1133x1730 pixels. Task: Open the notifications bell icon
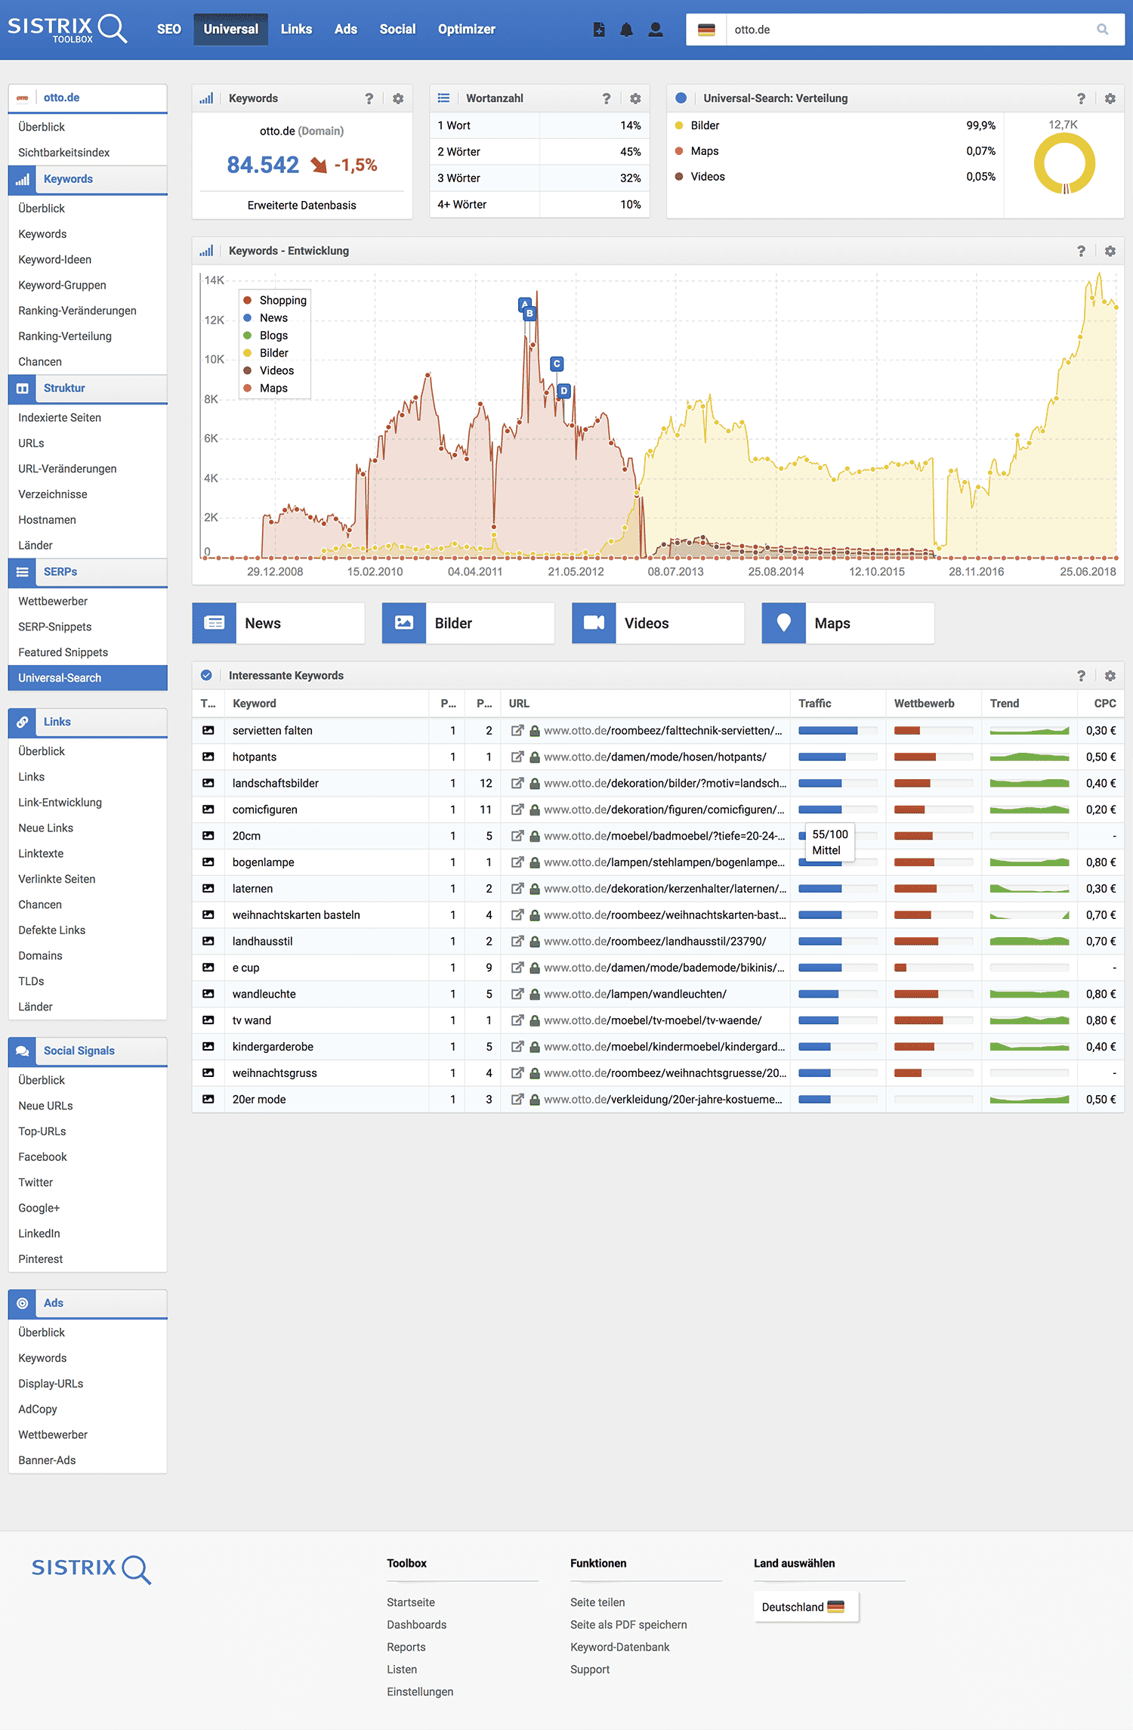[x=627, y=29]
